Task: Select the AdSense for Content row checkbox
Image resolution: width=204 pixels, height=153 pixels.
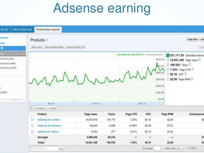Action: click(x=32, y=120)
